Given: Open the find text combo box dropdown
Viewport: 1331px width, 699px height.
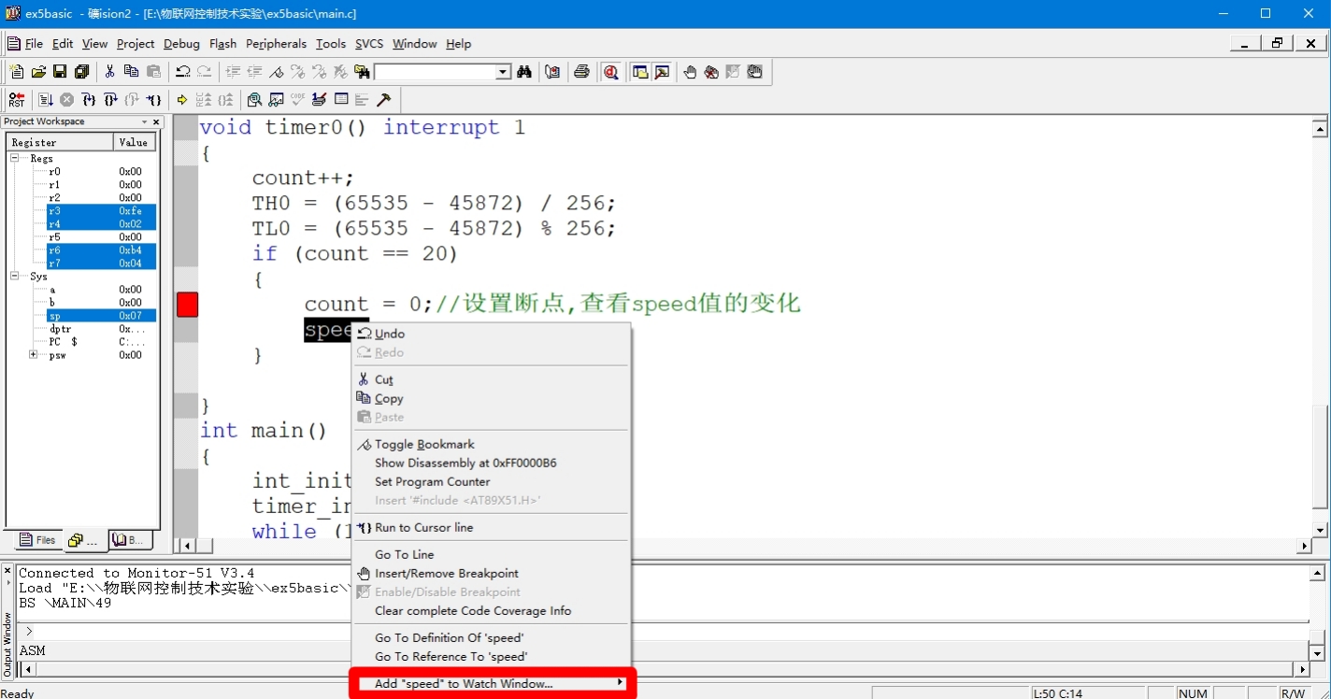Looking at the screenshot, I should pyautogui.click(x=502, y=71).
